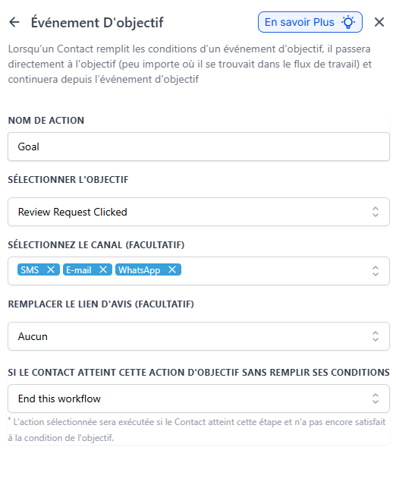Remove the SMS channel tag
This screenshot has width=396, height=504.
point(51,269)
